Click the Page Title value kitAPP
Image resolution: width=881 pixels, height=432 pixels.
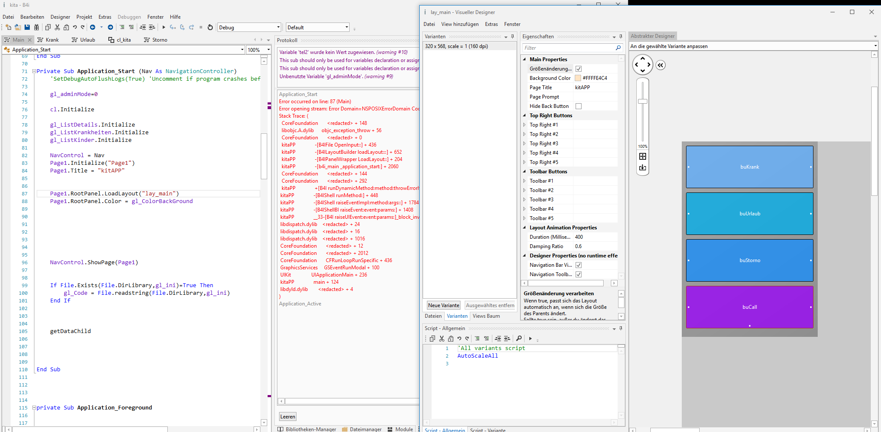pyautogui.click(x=582, y=88)
